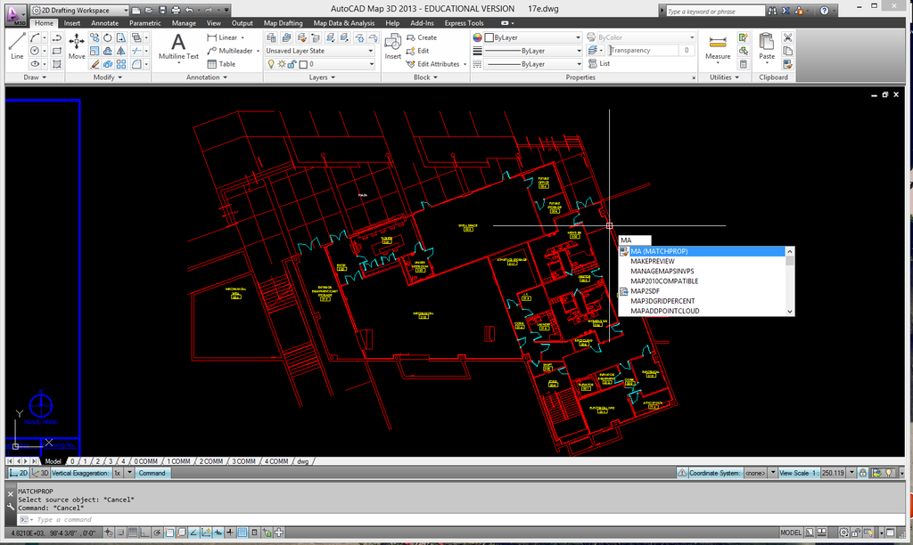913x545 pixels.
Task: Select the Mirror tool in Modify panel
Action: tap(121, 51)
